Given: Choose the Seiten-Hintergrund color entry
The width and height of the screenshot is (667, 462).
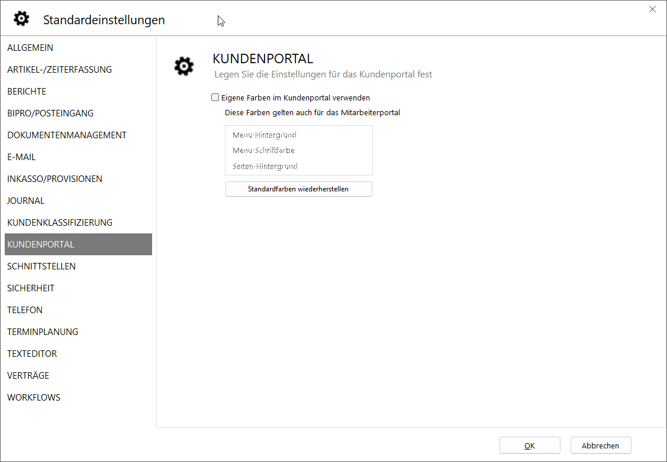Looking at the screenshot, I should click(x=265, y=167).
